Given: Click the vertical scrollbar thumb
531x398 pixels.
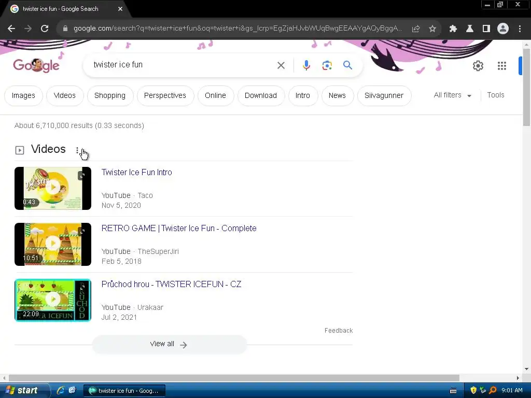Looking at the screenshot, I should tap(526, 87).
